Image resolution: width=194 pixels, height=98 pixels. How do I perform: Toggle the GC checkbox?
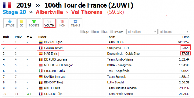pos(102,32)
